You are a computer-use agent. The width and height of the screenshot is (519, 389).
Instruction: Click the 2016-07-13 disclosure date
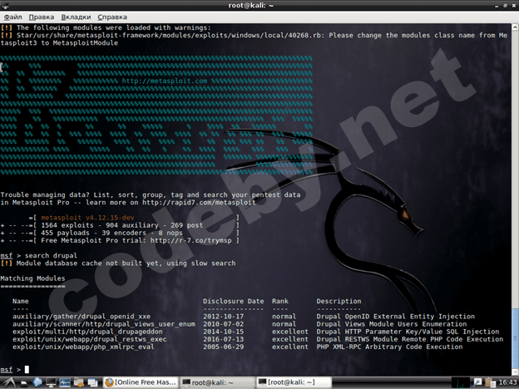tap(224, 339)
